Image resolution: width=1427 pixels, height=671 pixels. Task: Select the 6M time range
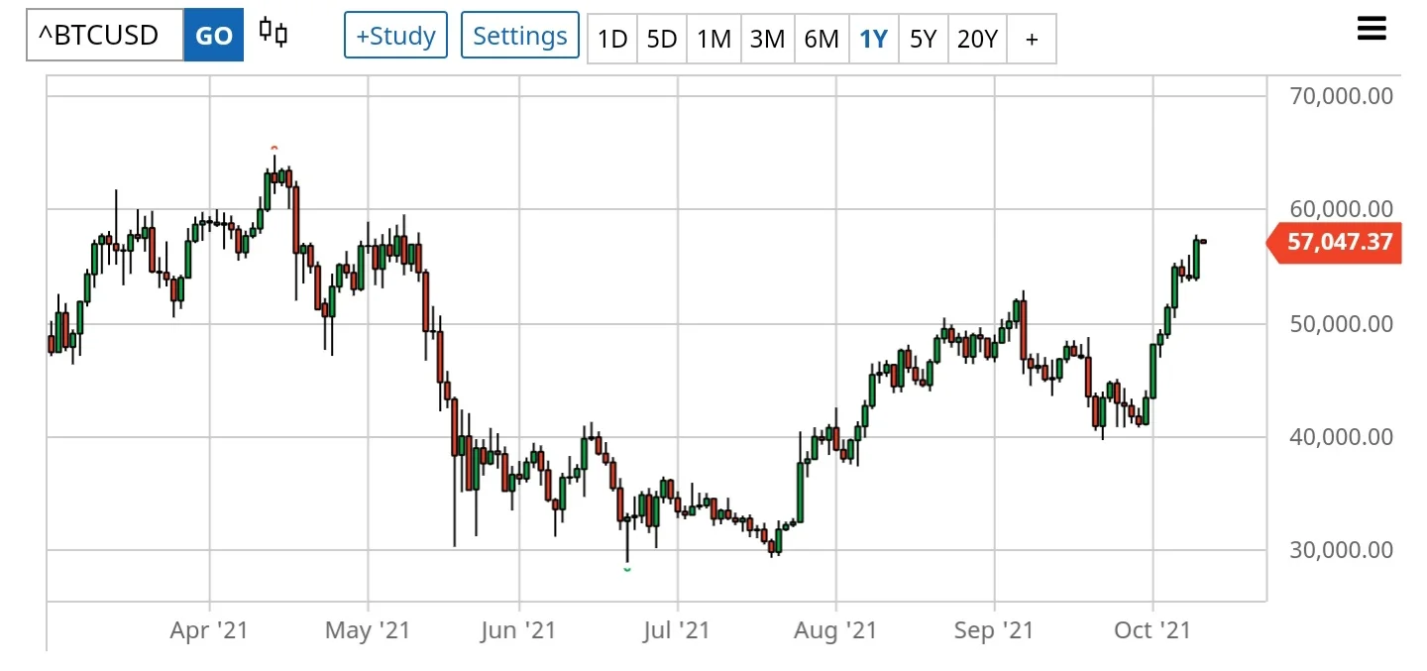pos(822,39)
